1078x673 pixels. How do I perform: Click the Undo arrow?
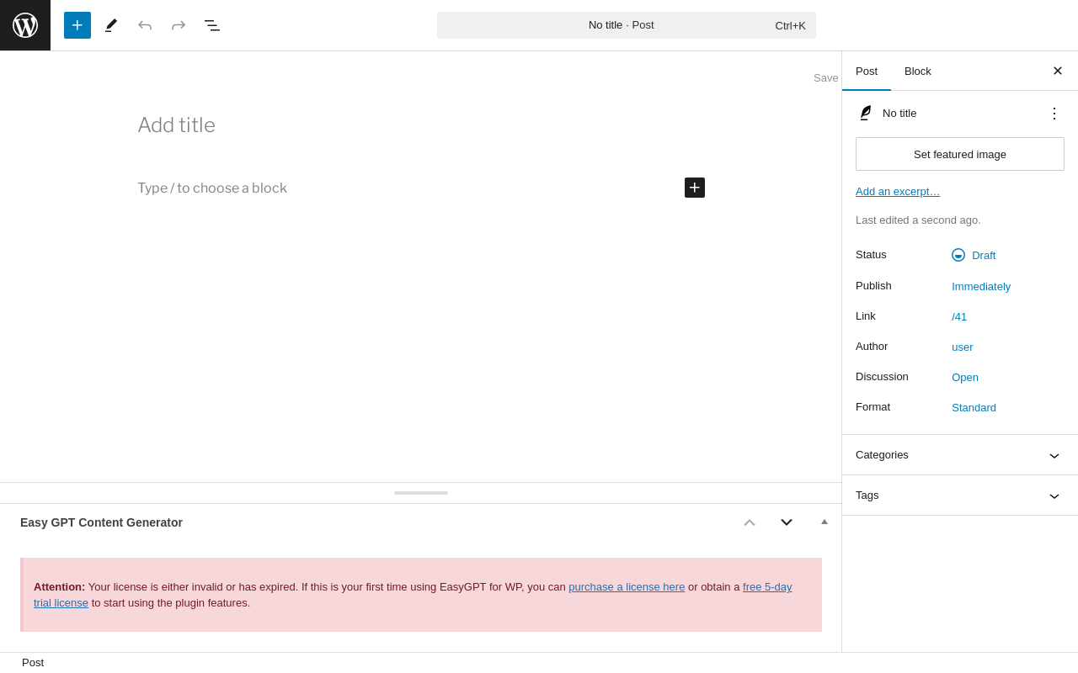145,25
